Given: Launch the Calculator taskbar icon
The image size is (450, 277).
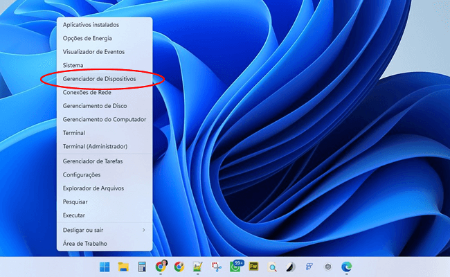Looking at the screenshot, I should click(142, 267).
